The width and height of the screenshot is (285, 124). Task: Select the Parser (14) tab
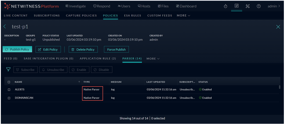(x=132, y=59)
